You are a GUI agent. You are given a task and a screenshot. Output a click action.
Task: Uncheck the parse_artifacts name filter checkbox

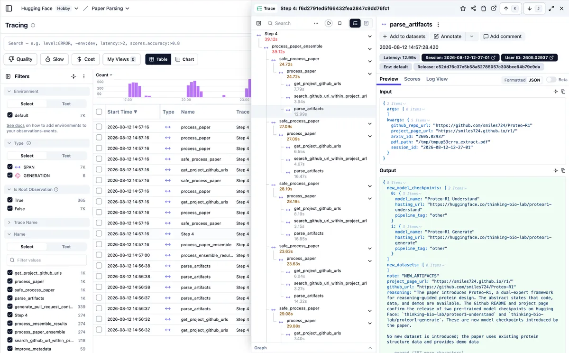click(x=10, y=298)
